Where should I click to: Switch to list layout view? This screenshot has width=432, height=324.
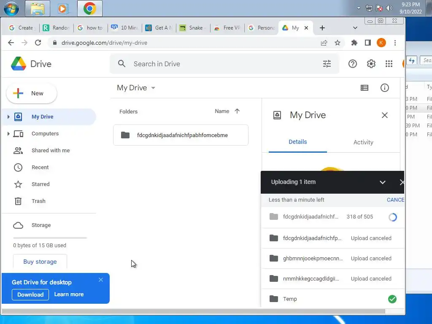click(364, 88)
